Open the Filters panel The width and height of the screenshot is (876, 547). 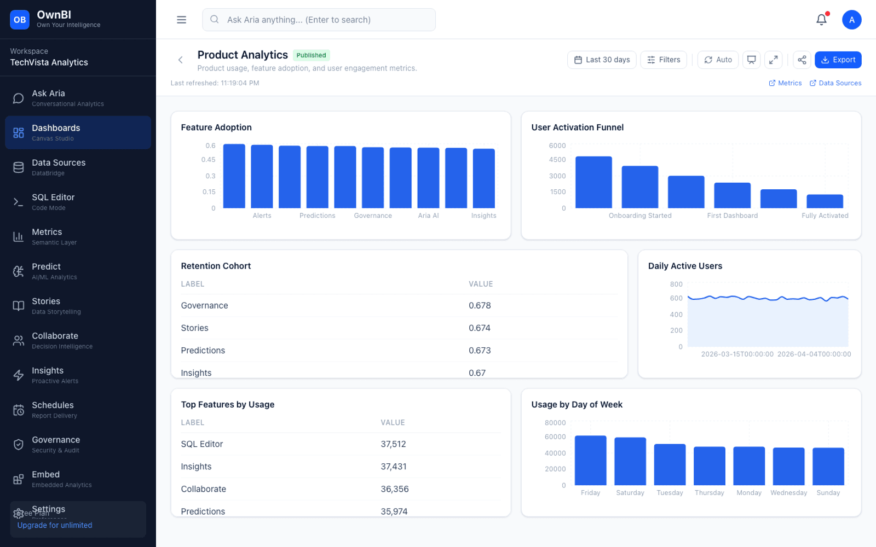[x=664, y=60]
